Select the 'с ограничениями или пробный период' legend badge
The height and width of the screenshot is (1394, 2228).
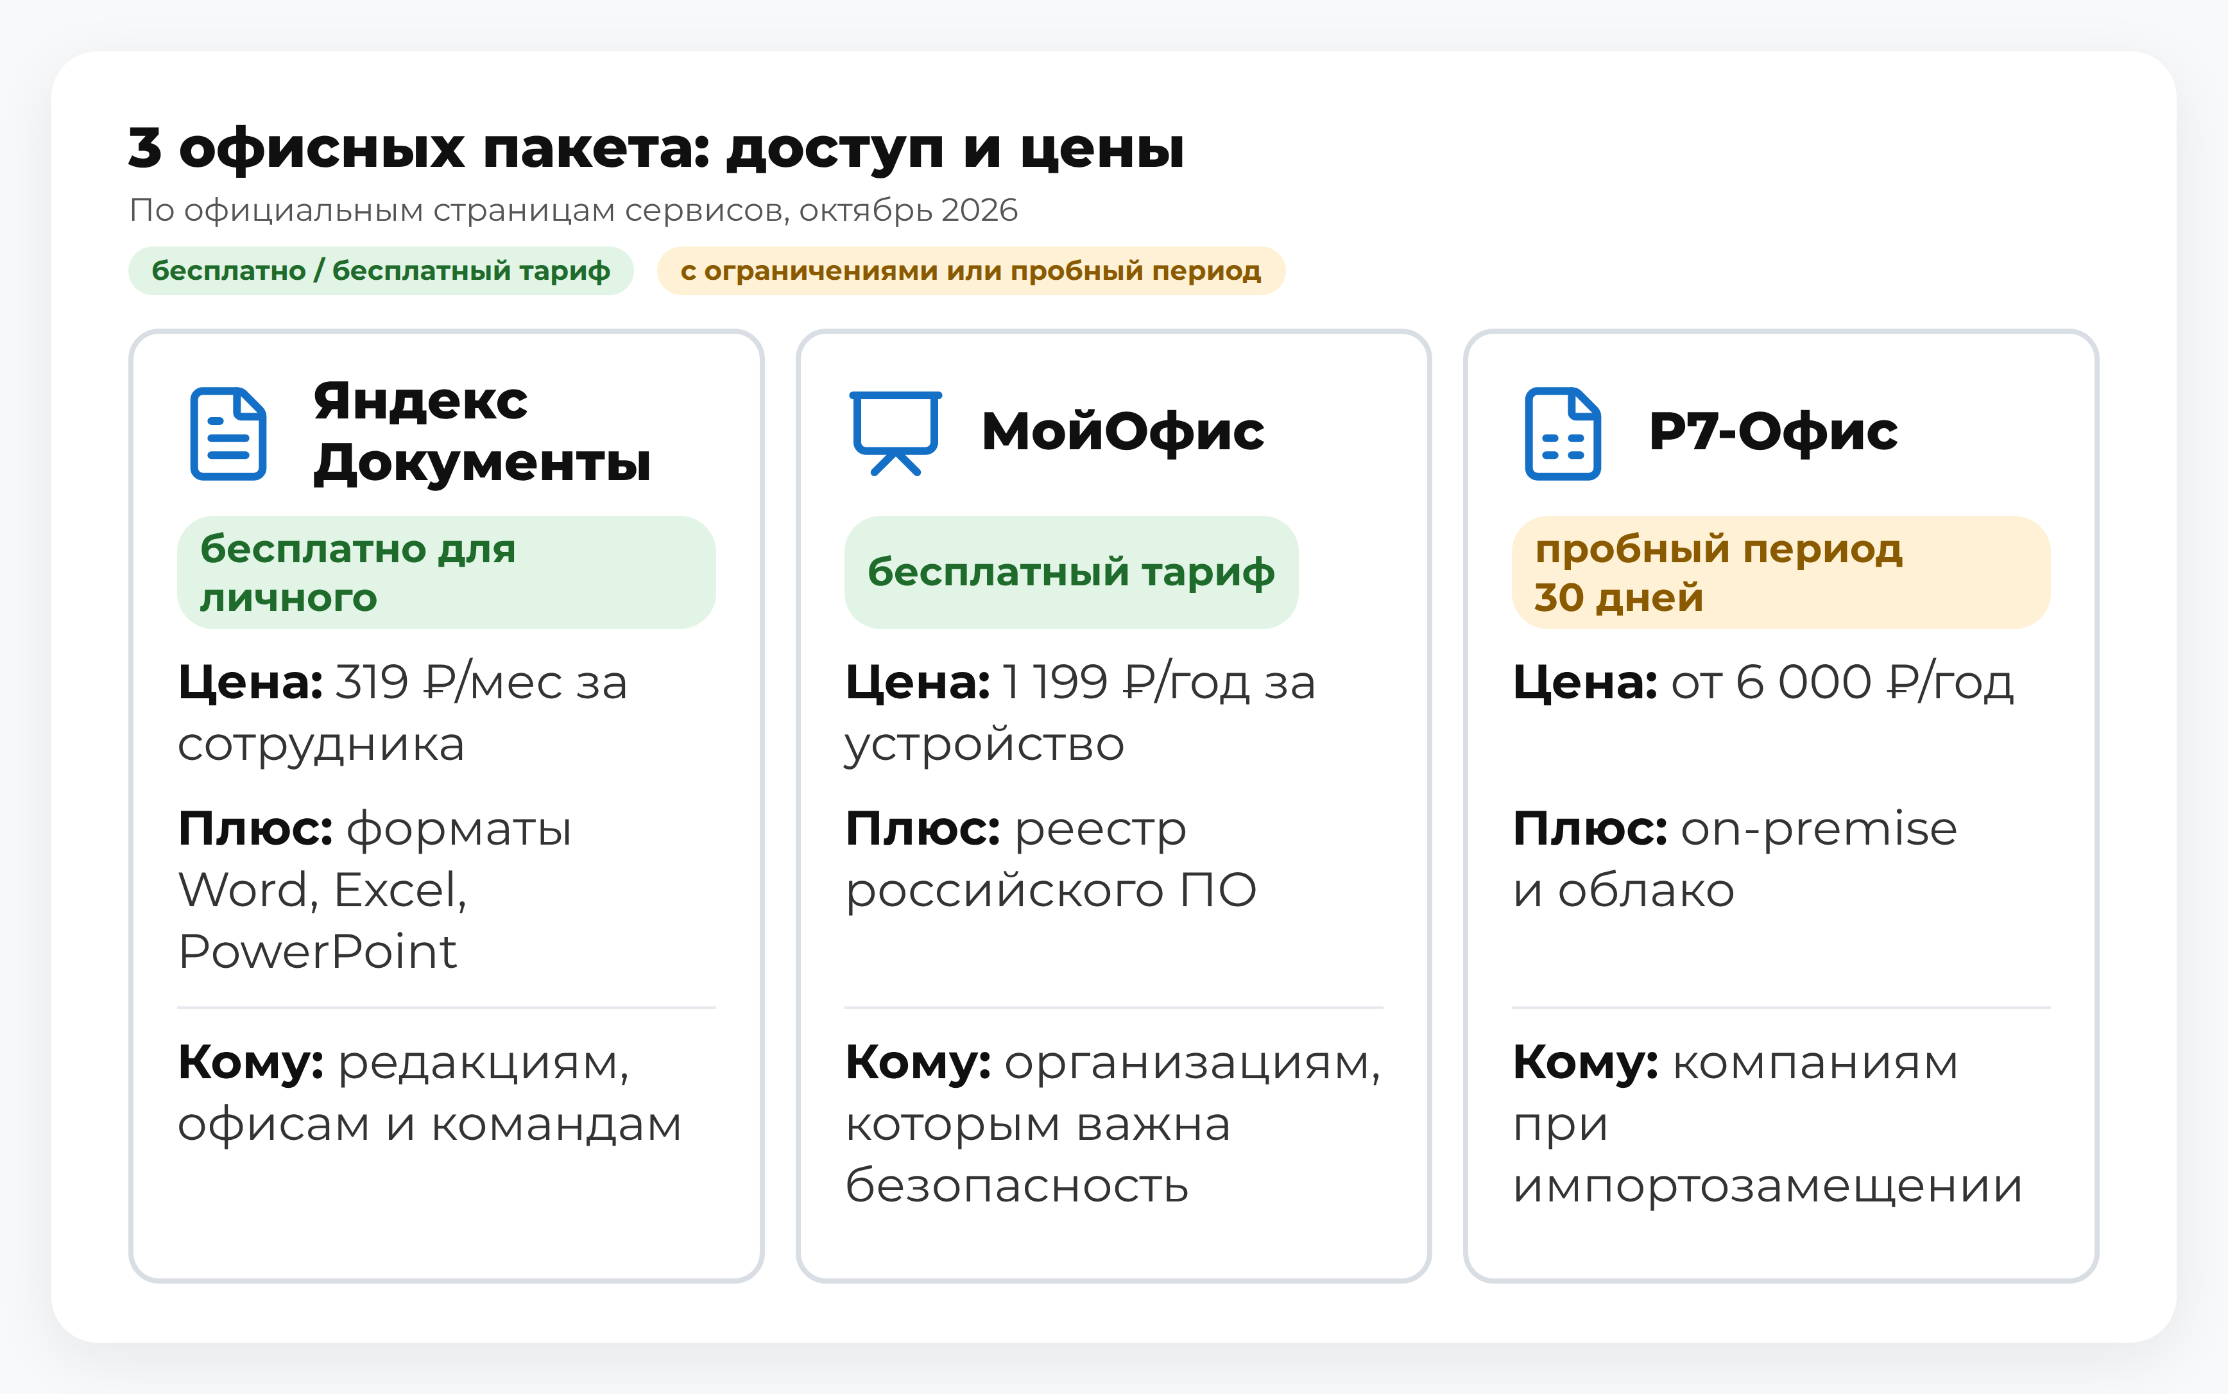coord(971,271)
